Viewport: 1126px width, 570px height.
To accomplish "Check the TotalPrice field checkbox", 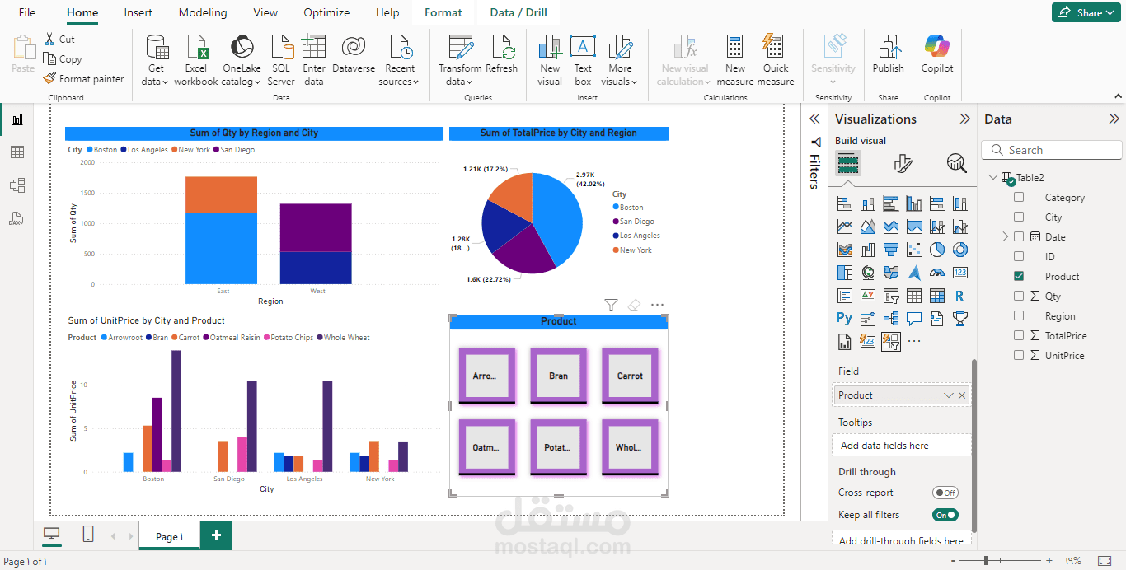I will click(x=1019, y=336).
